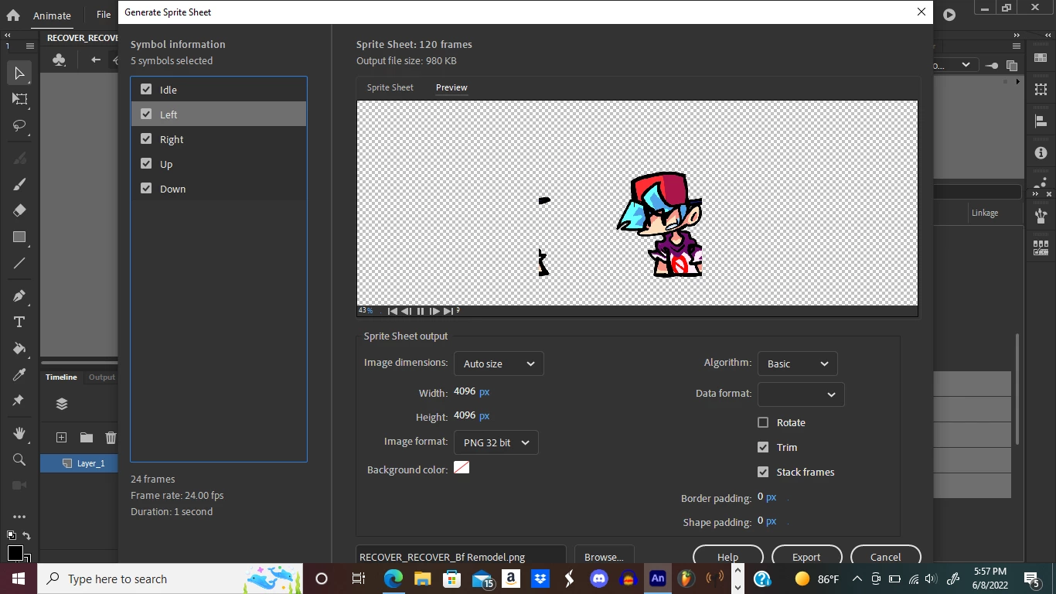This screenshot has width=1056, height=594.
Task: Step preview forward one frame
Action: point(434,311)
